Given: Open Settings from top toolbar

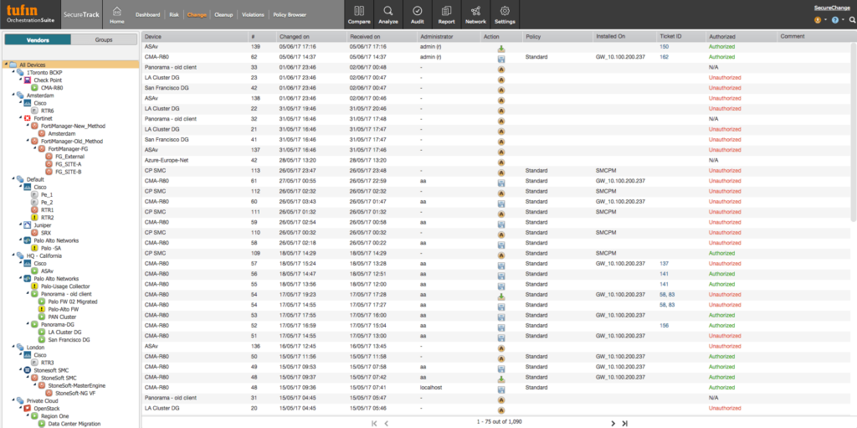Looking at the screenshot, I should click(x=505, y=14).
